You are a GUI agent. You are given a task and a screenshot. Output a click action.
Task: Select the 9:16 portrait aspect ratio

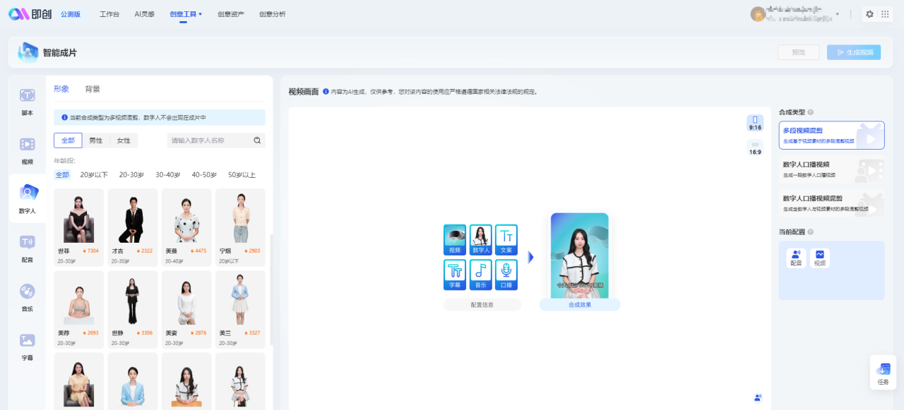pyautogui.click(x=755, y=121)
